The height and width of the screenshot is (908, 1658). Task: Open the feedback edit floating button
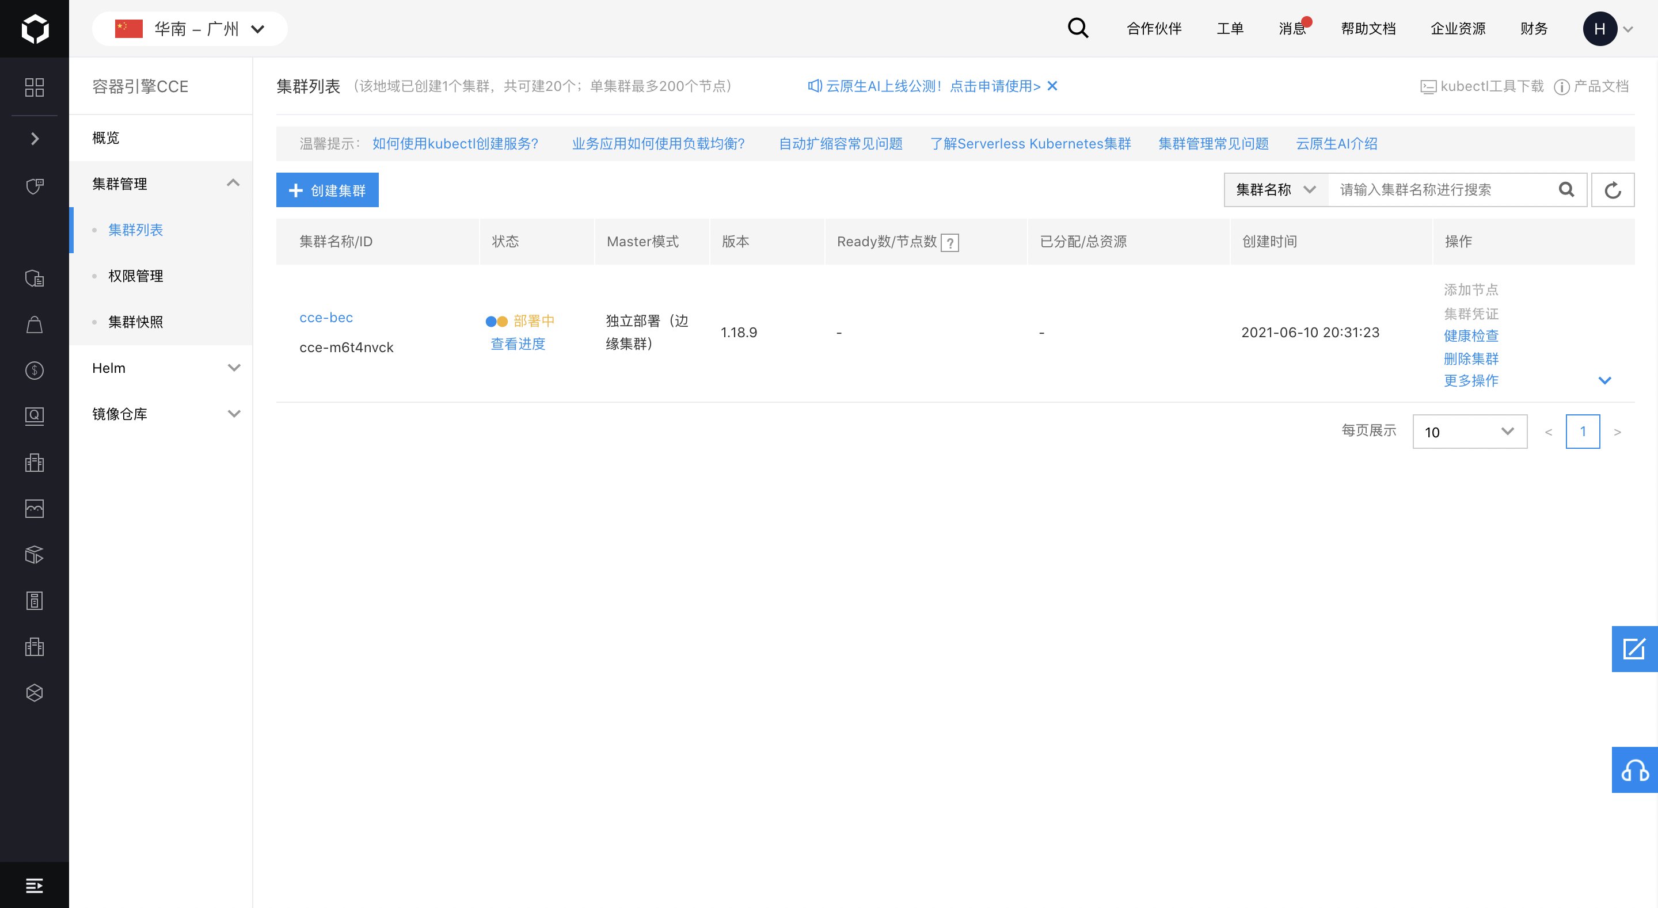[1634, 648]
